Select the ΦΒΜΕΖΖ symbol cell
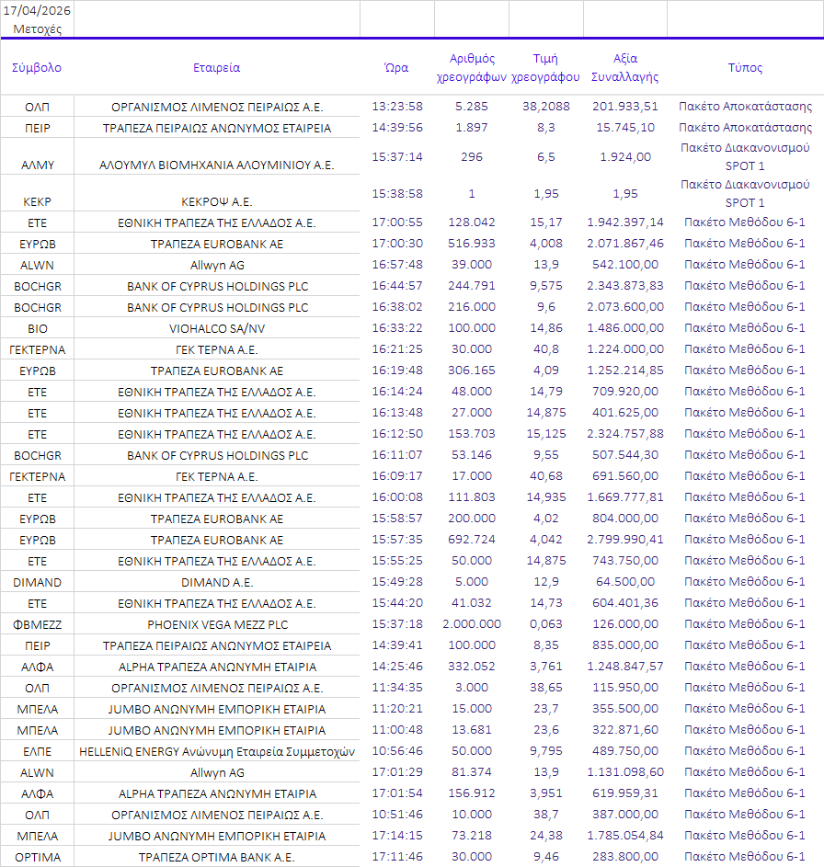Viewport: 824px width, 867px height. (x=37, y=625)
